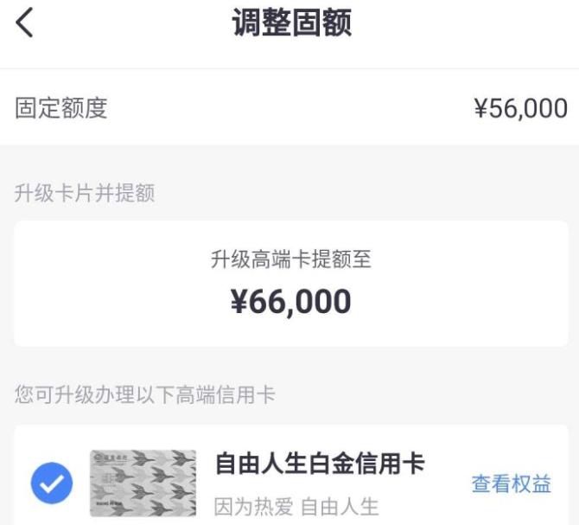Tap the bank logo on the card image
Image resolution: width=579 pixels, height=525 pixels.
[x=111, y=458]
